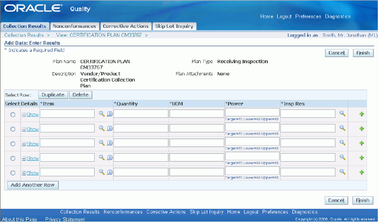Select the second row radio button

[x=13, y=129]
